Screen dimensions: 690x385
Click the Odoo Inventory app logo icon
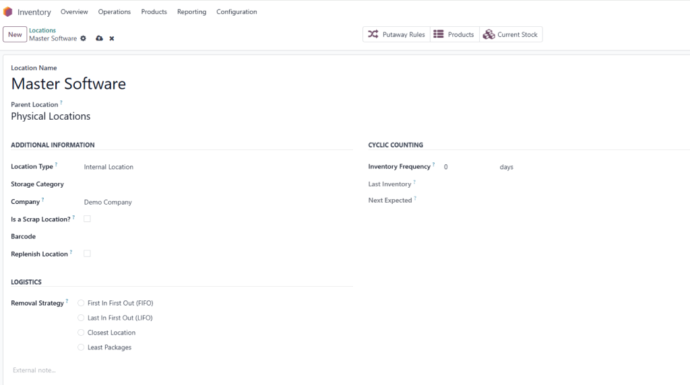[8, 12]
